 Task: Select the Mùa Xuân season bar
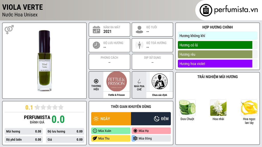pos(111,131)
